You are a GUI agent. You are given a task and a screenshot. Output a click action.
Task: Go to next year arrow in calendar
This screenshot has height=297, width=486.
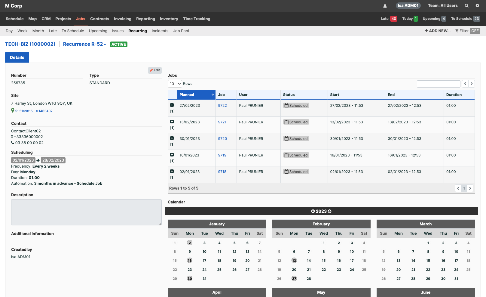tap(330, 211)
